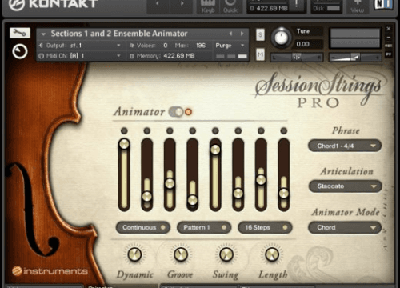The height and width of the screenshot is (288, 400).
Task: Click the fourth Animator step slider handle
Action: (193, 200)
